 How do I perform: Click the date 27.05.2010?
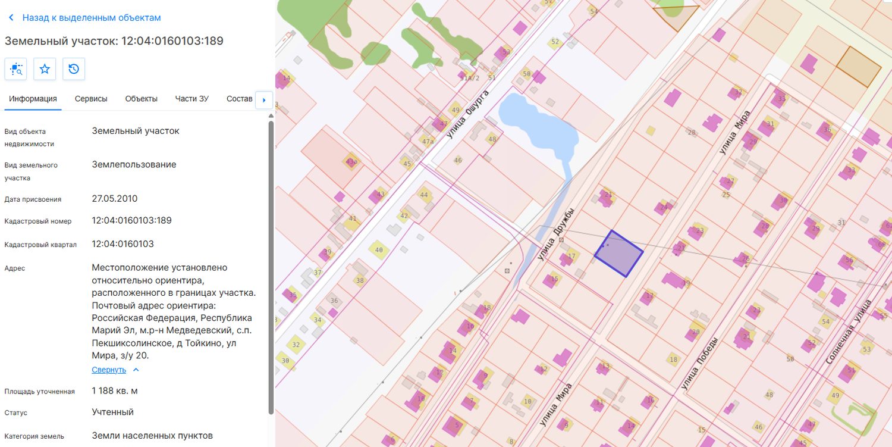pos(115,199)
